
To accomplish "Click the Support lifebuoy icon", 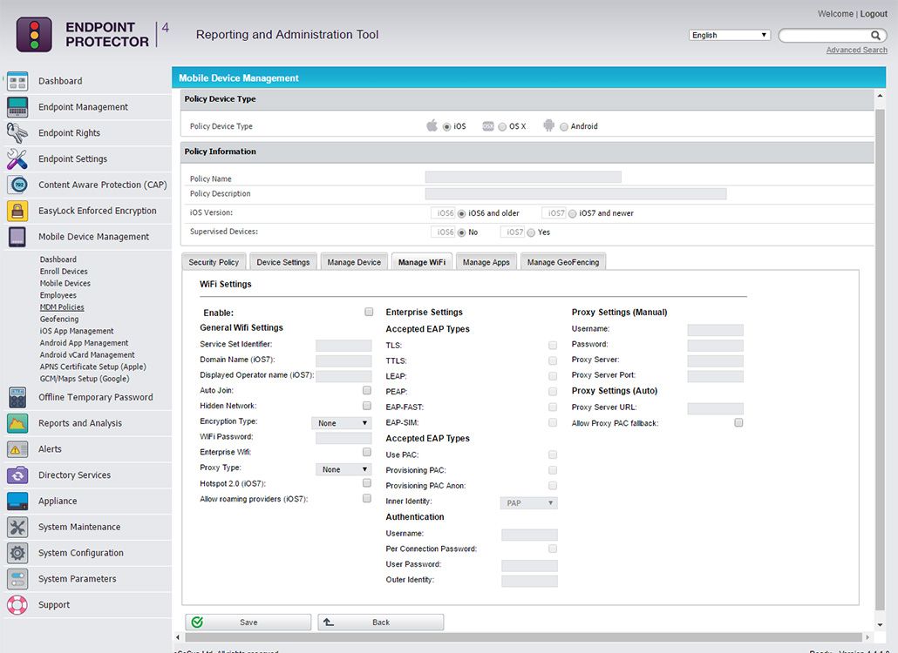I will coord(17,604).
